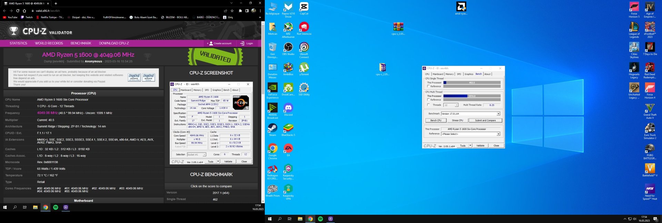Click Create account on the validator site
Screen dimensions: 662x223
220,43
